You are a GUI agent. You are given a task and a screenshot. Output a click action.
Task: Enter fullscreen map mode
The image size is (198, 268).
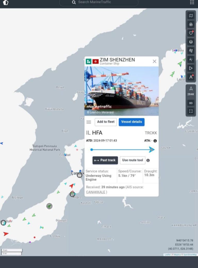click(x=191, y=111)
